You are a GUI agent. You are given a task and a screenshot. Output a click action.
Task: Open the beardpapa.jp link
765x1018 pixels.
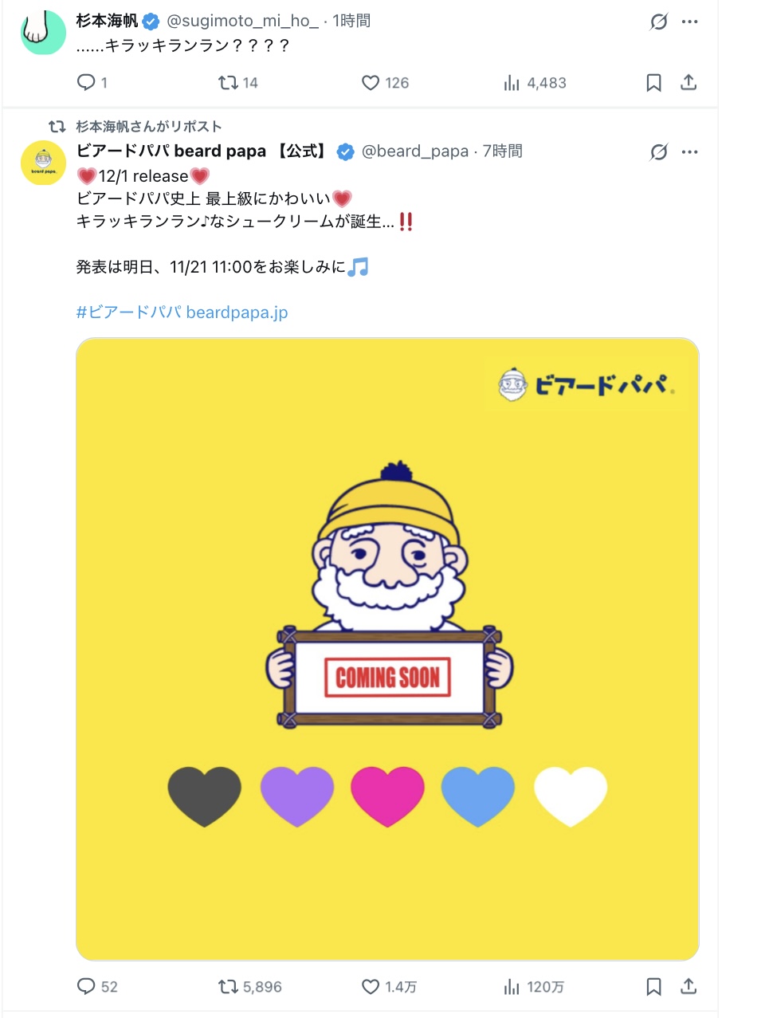click(237, 312)
